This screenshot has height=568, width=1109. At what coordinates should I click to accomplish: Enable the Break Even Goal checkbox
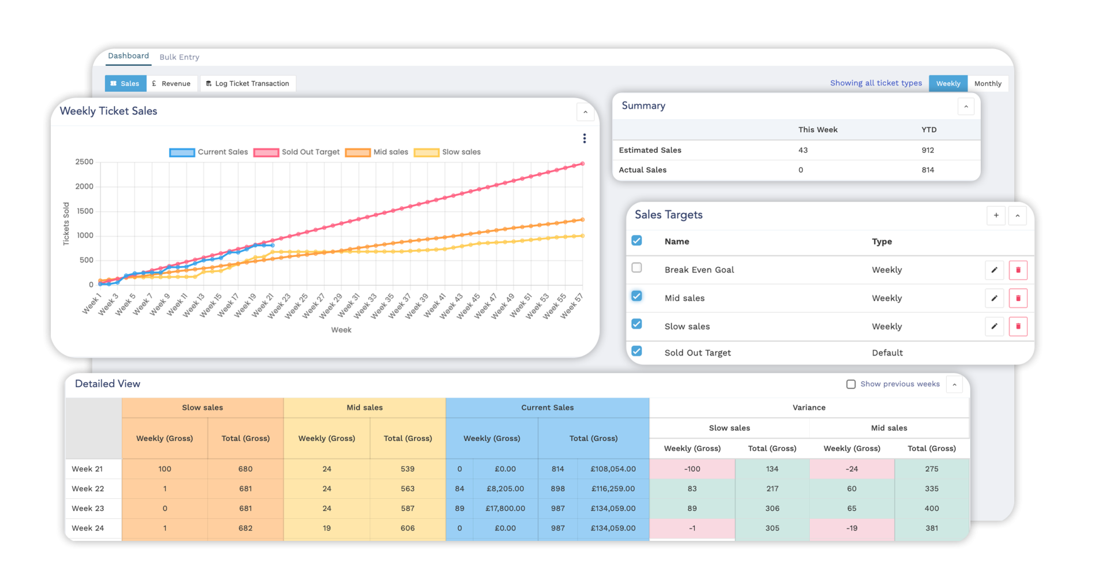[x=637, y=267]
